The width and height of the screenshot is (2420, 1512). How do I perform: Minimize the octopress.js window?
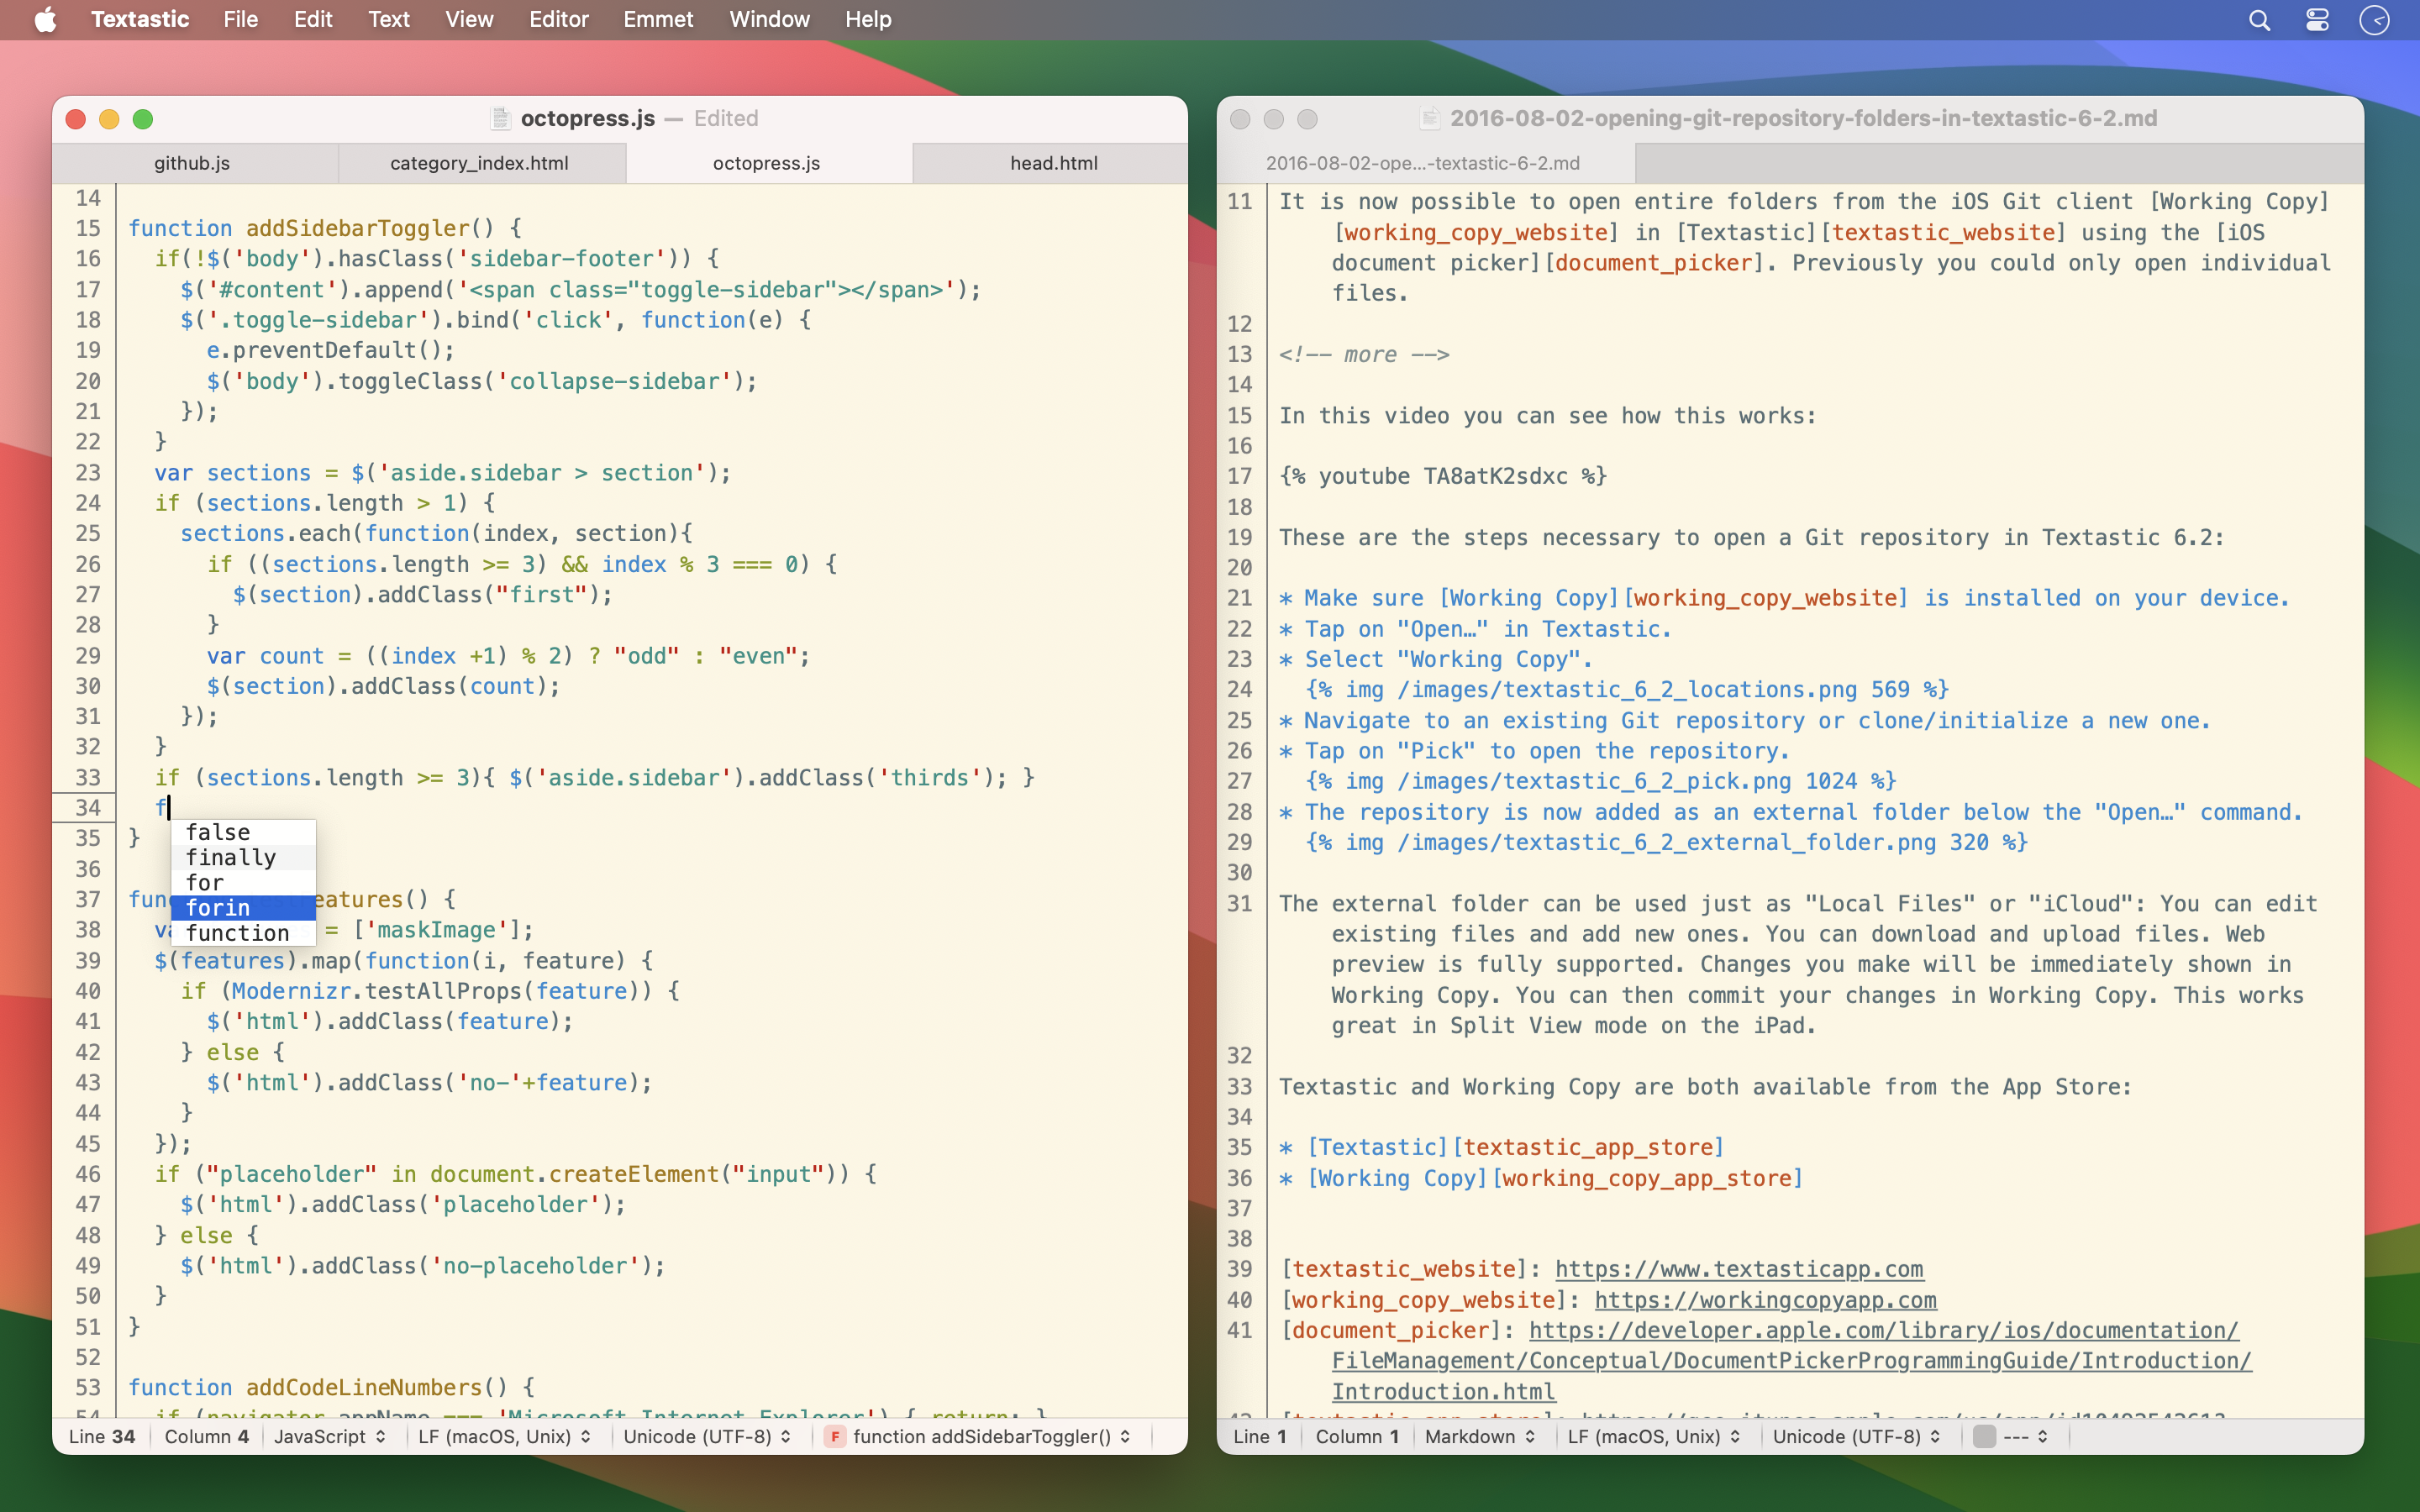pos(109,119)
